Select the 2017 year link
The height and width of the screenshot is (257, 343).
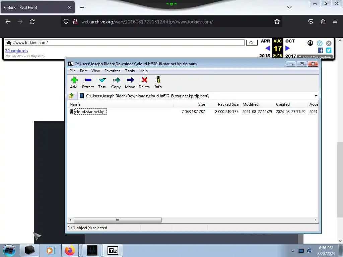click(x=290, y=56)
